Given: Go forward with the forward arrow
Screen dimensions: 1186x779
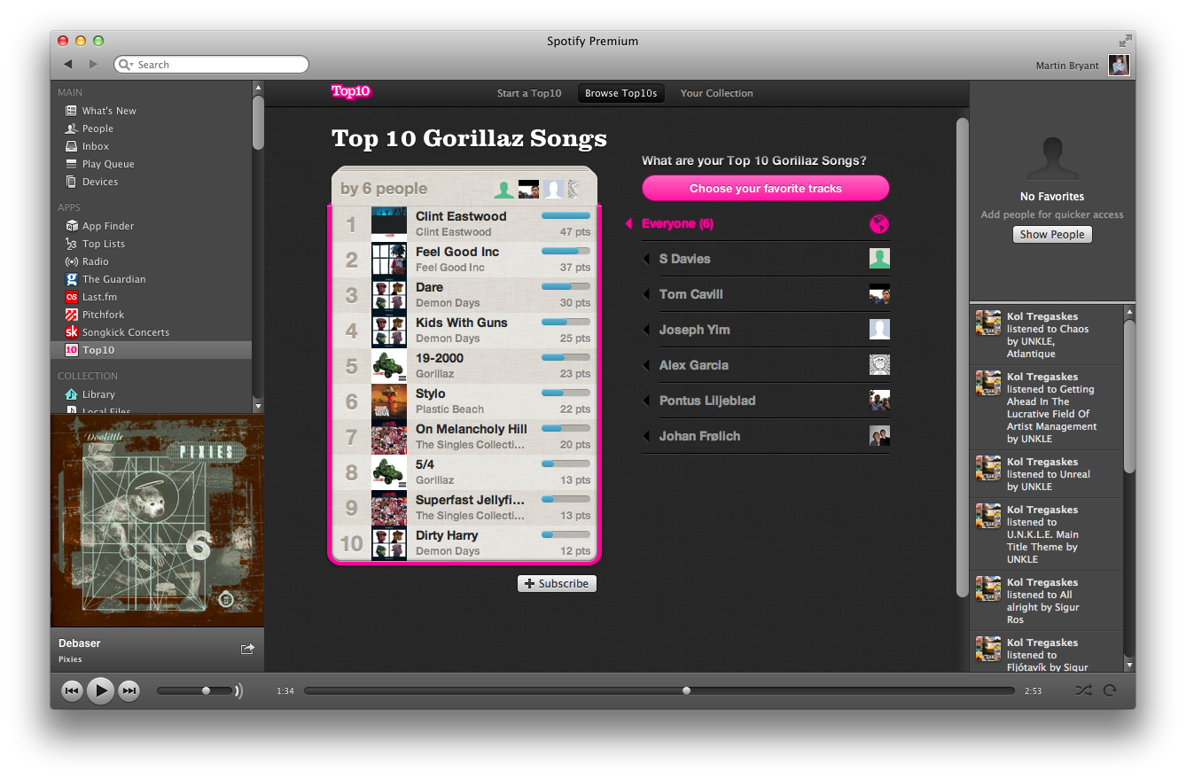Looking at the screenshot, I should (93, 64).
